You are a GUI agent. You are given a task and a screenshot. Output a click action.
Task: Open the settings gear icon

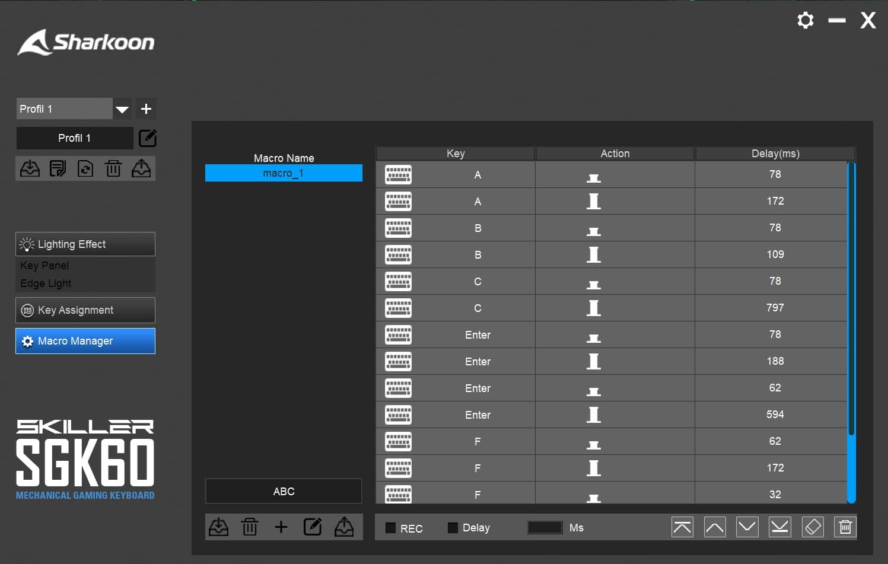(805, 21)
